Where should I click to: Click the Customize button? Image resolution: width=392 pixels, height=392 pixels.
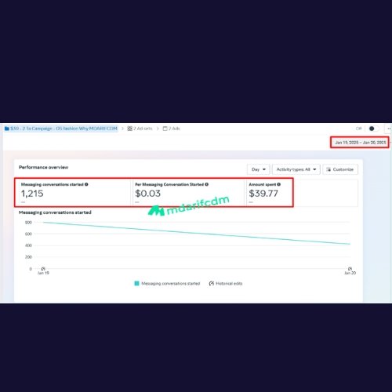[340, 169]
